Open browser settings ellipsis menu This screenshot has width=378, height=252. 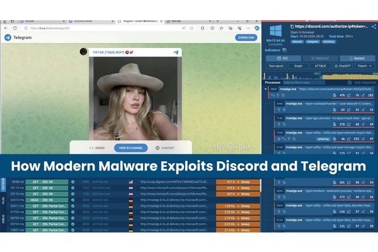249,28
